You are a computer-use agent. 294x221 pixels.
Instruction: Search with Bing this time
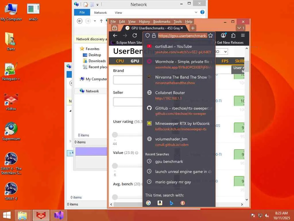pos(171,203)
